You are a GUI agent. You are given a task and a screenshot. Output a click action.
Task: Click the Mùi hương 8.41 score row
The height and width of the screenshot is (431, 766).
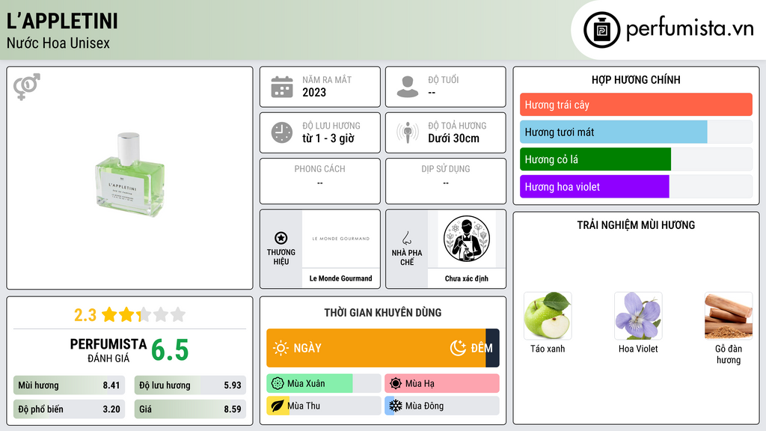pos(69,385)
